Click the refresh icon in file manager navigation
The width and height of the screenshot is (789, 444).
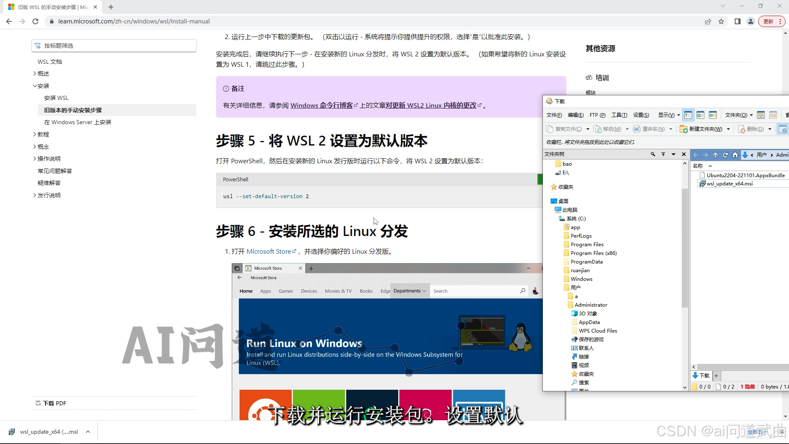point(725,155)
